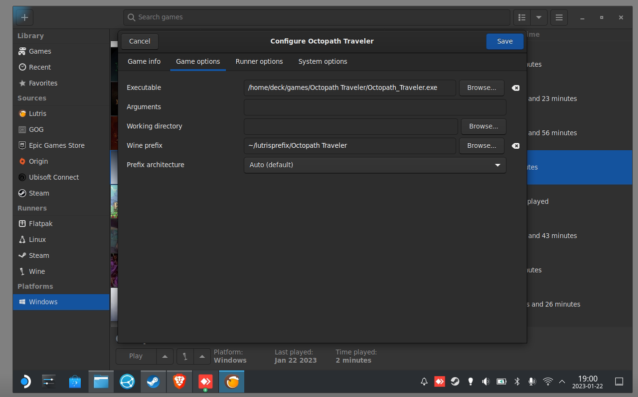Click the show desktop button in the taskbar
Viewport: 638px width, 397px height.
619,382
